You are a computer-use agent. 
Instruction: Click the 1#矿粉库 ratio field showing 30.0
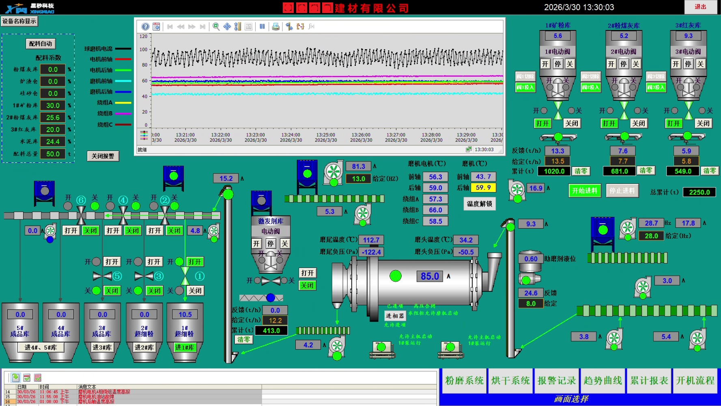(x=53, y=106)
